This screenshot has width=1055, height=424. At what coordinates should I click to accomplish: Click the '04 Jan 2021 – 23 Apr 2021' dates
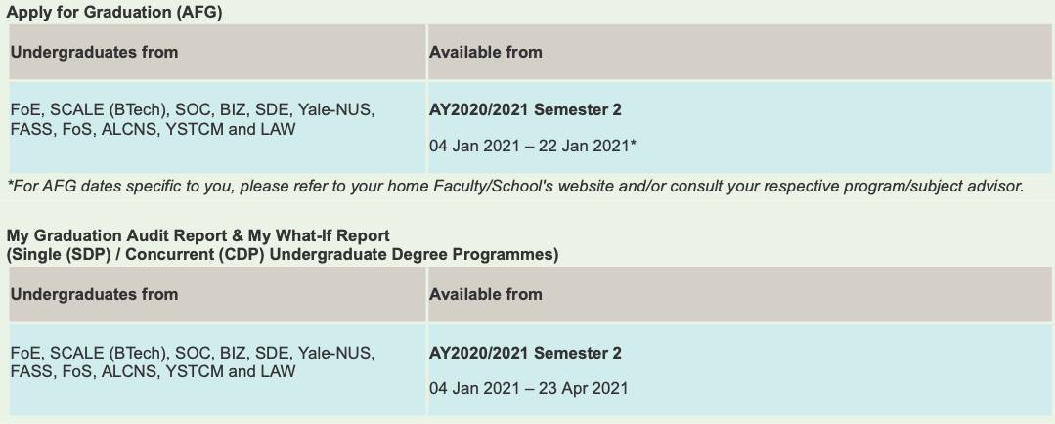[x=528, y=388]
